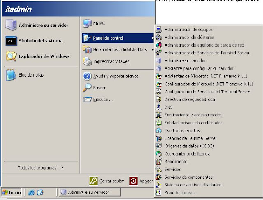Click the Orígenes de datos (ODBC) icon
The height and width of the screenshot is (200, 263).
pyautogui.click(x=159, y=146)
